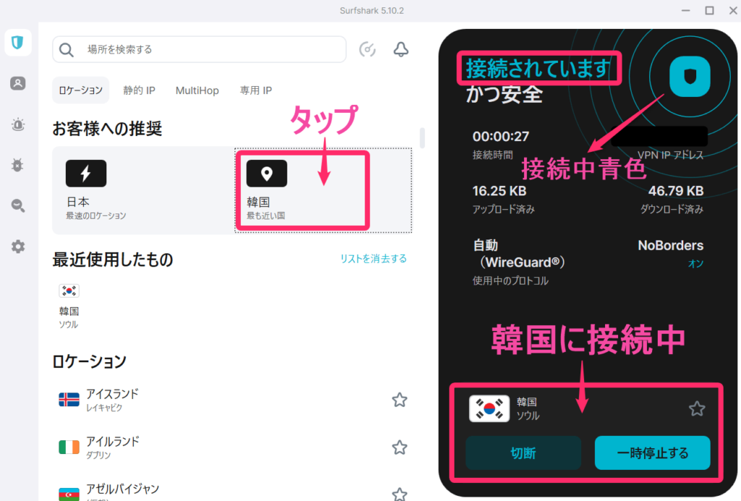This screenshot has height=501, width=741.
Task: Open the Alternative ID person icon in sidebar
Action: (18, 84)
